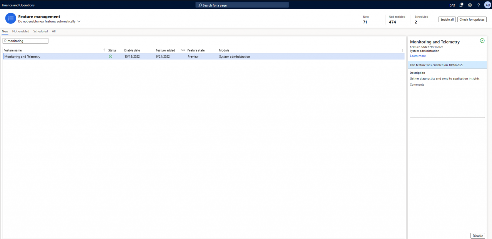
Task: Click the green enabled icon beside Monitoring and Telemetry
Action: pos(482,40)
